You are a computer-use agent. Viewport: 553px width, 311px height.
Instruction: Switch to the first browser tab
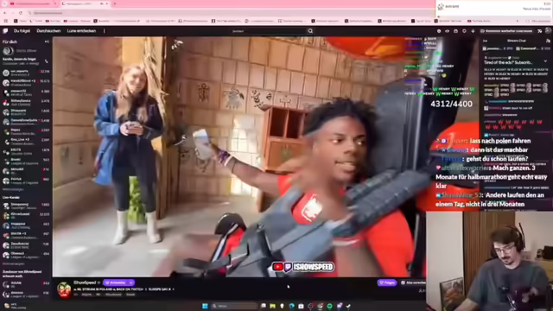tap(33, 3)
